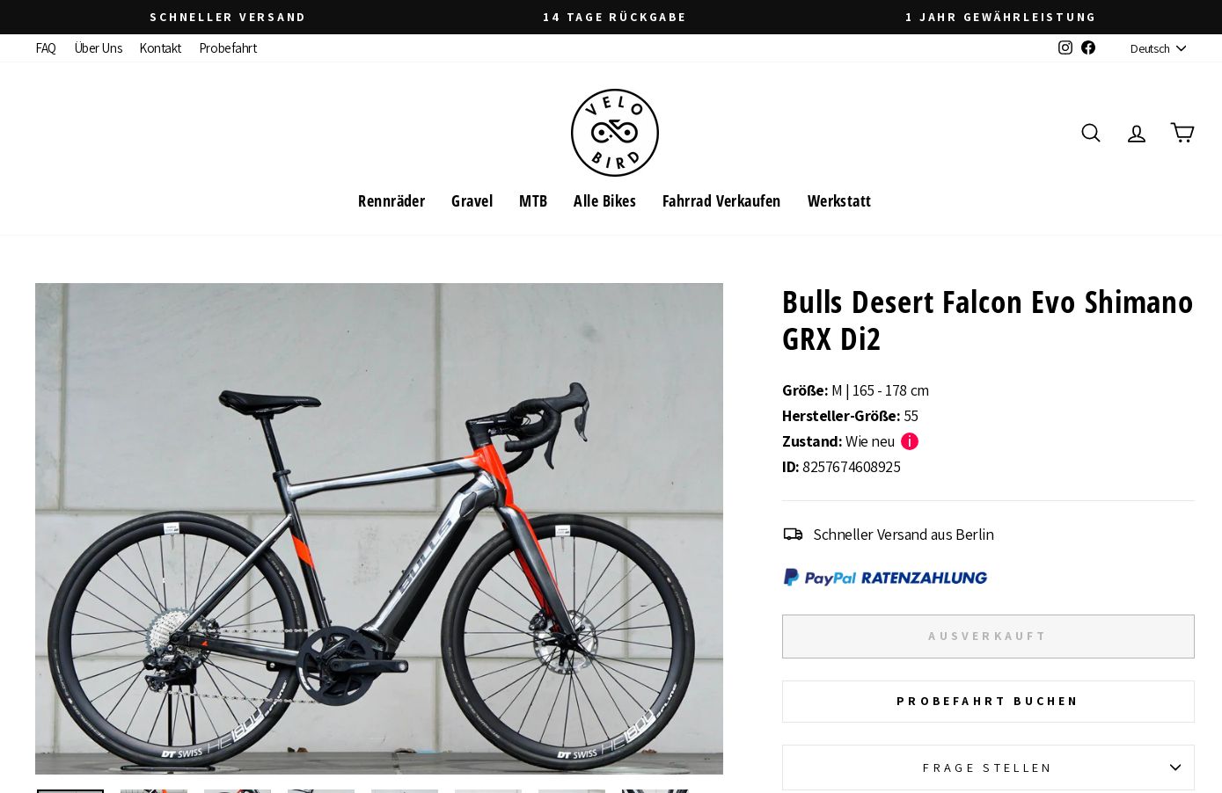Click Probefahrt buchen button
Viewport: 1222px width, 793px height.
coord(988,702)
